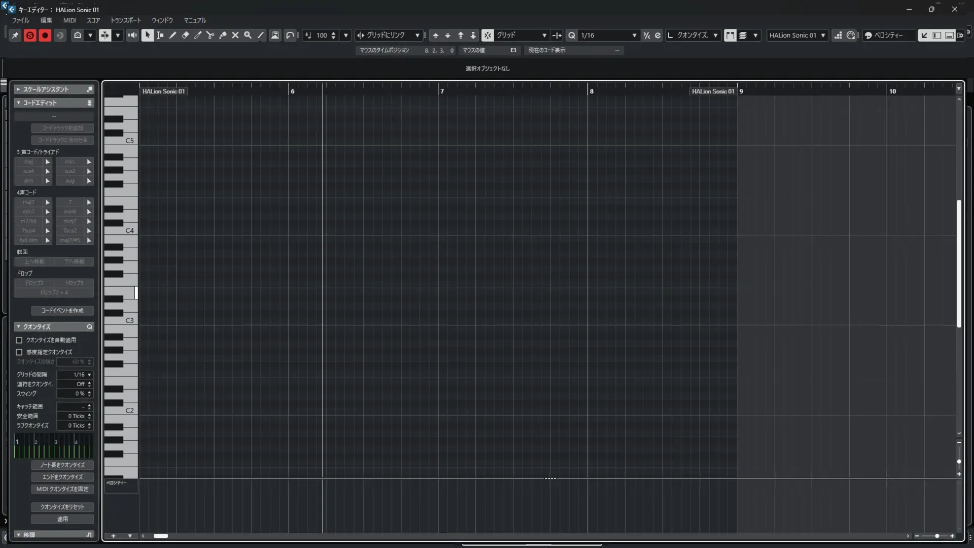The image size is (974, 548).
Task: Enable the auto-apply quantize checkbox (クオンタイズを自動適用)
Action: click(19, 340)
